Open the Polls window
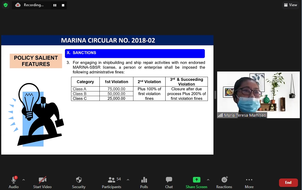Viewport: 302px width, 190px height. (144, 182)
